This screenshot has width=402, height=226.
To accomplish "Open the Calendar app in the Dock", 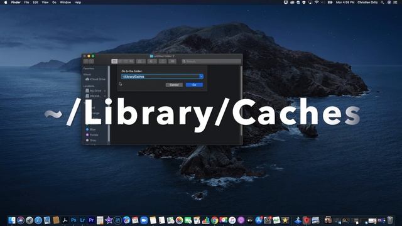I will click(135, 220).
